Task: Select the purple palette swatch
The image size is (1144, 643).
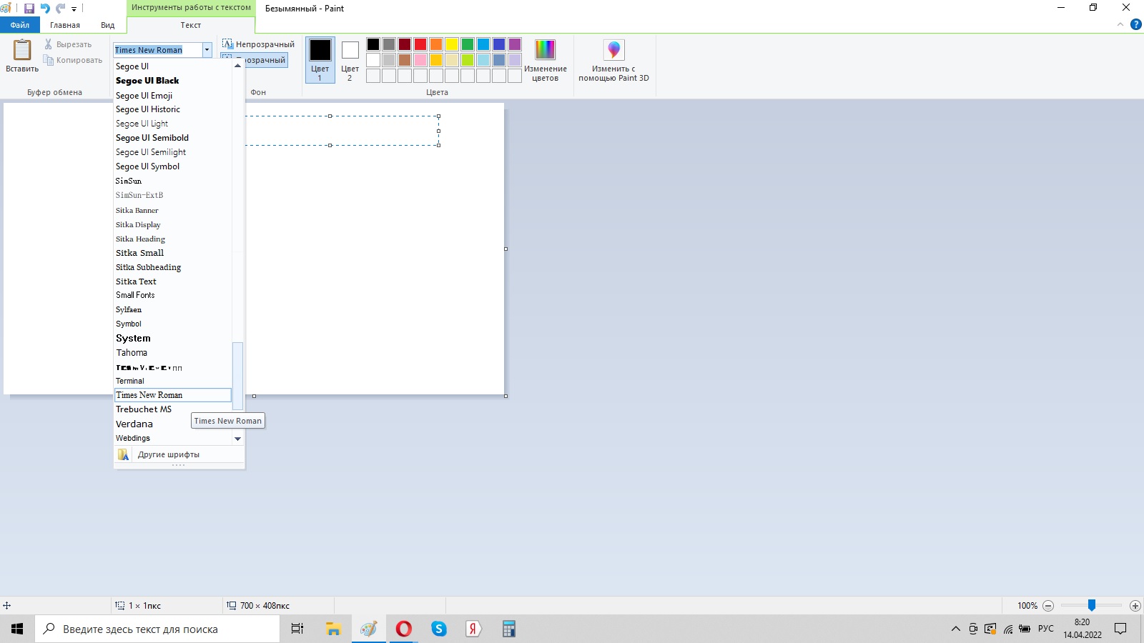Action: (x=515, y=44)
